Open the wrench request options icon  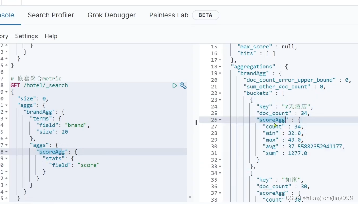click(x=183, y=86)
